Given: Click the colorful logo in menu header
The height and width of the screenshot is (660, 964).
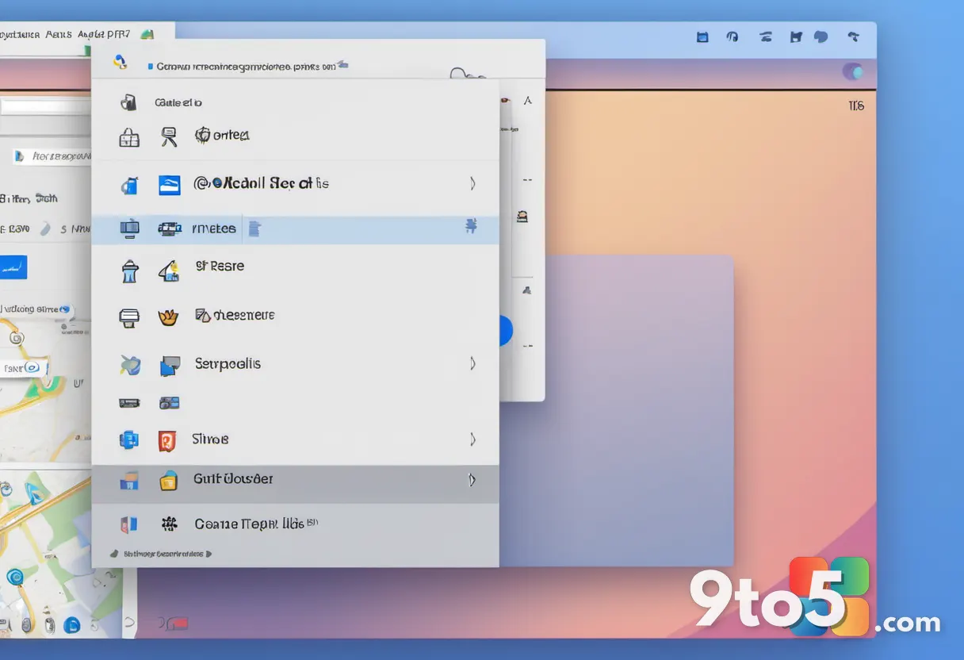Looking at the screenshot, I should point(120,62).
